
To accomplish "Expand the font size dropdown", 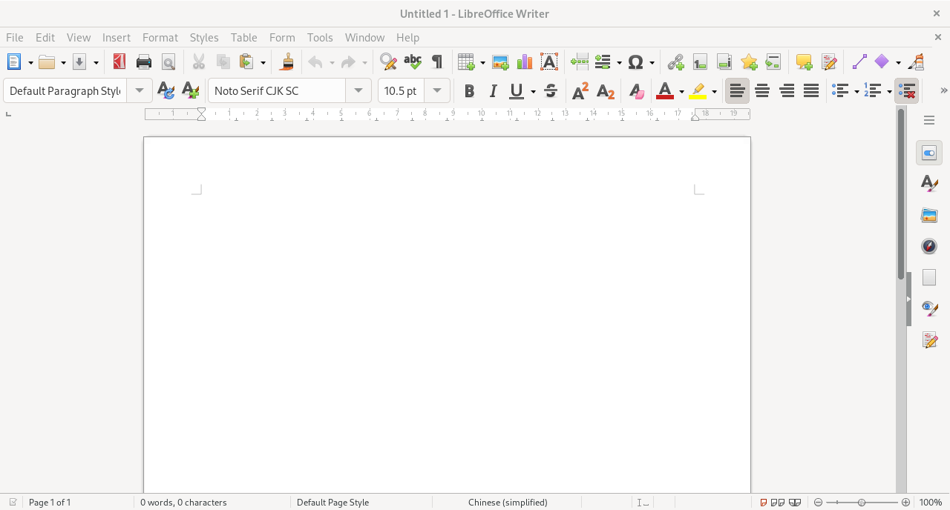I will [437, 91].
